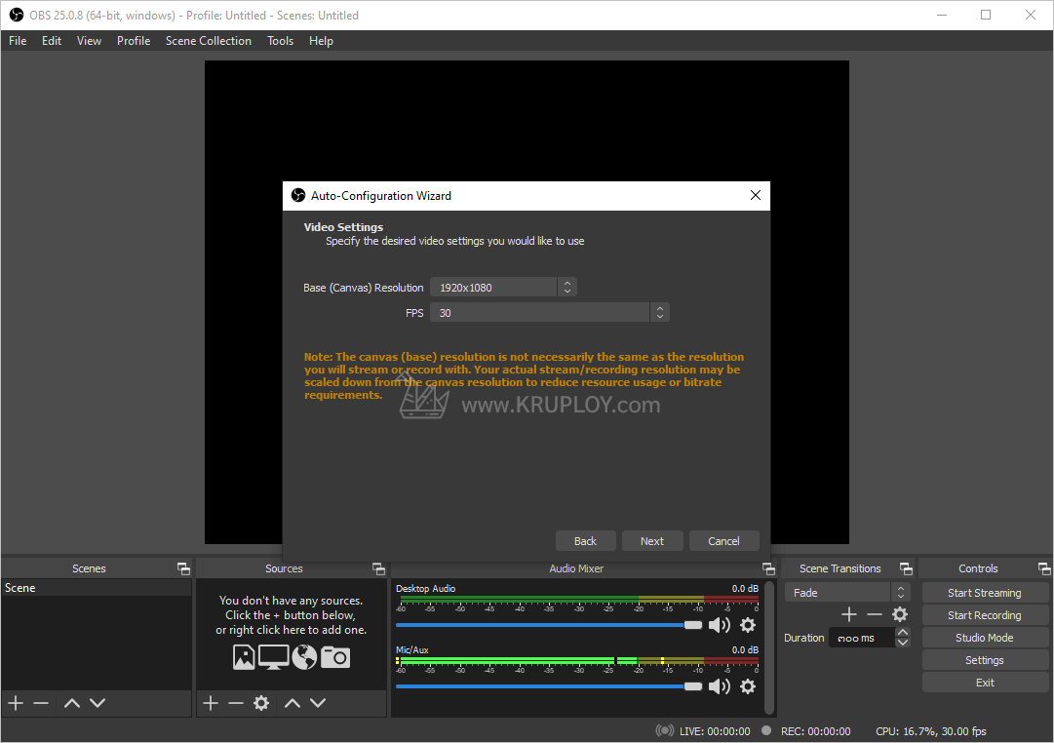Viewport: 1054px width, 743px height.
Task: Click Next in the wizard
Action: coord(652,541)
